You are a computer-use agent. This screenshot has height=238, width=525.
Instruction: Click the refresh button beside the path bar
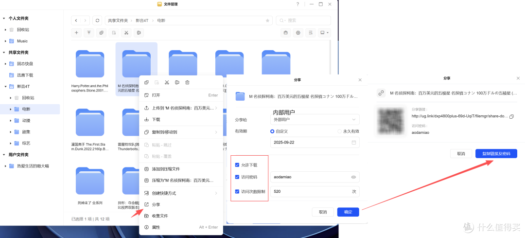point(97,20)
